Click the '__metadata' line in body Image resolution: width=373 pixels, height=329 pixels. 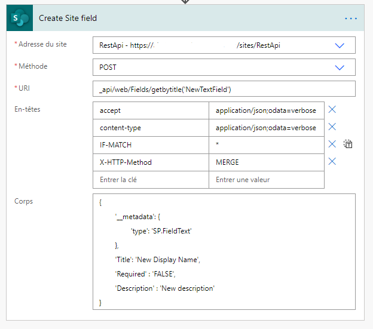pos(137,217)
